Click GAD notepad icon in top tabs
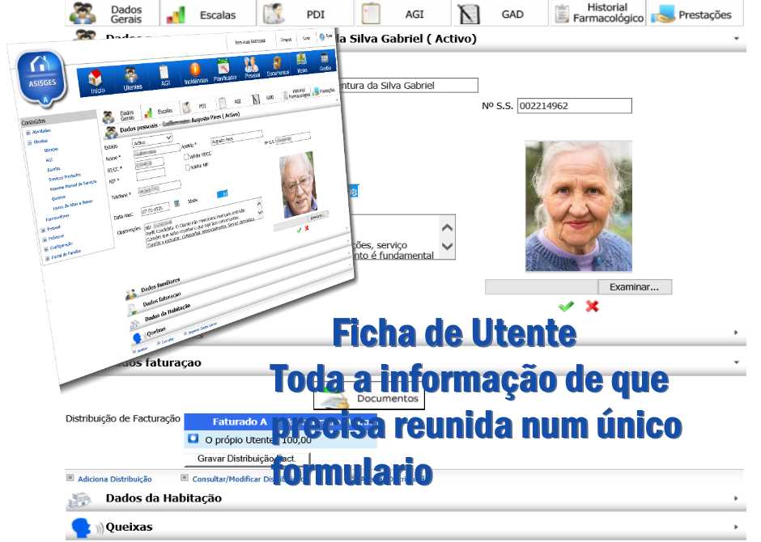 (469, 14)
